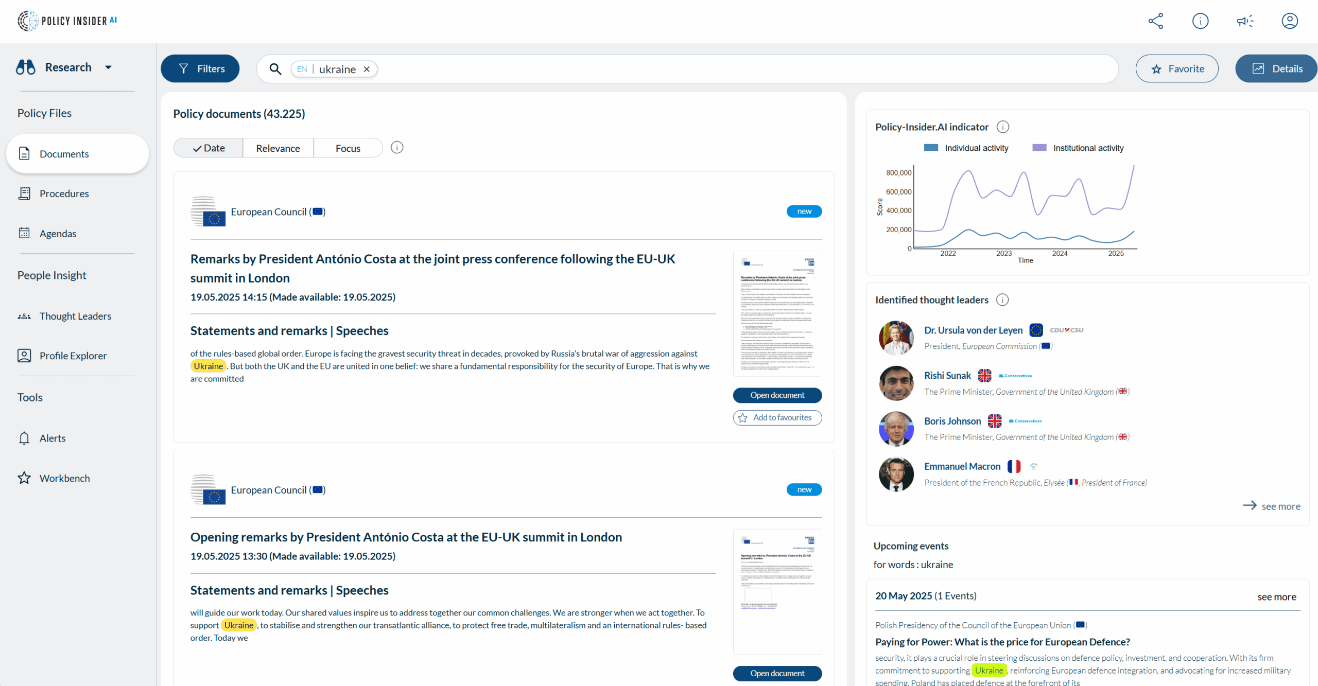Click info icon next to Identified thought leaders

(1002, 300)
